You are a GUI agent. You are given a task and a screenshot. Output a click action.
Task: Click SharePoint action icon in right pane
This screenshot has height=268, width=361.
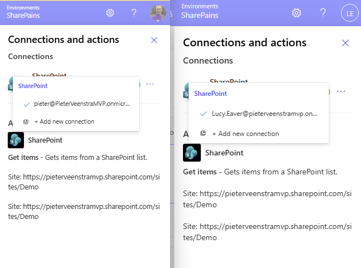[x=192, y=153]
